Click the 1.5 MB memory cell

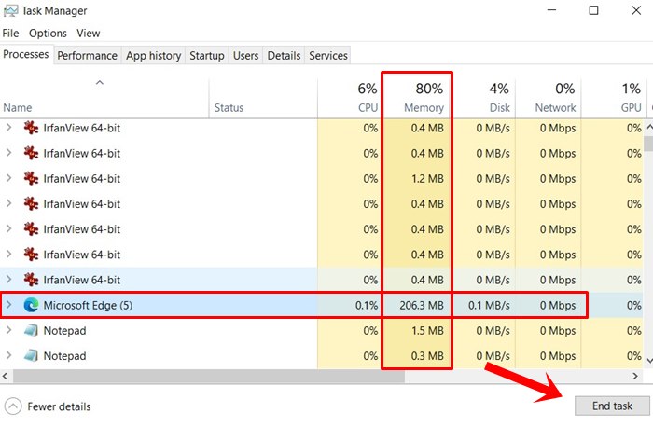[x=427, y=330]
